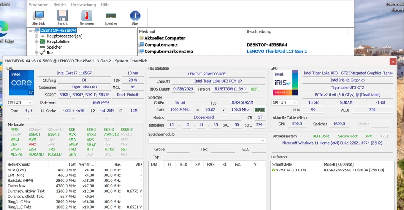The width and height of the screenshot is (404, 210).
Task: Click the Aktueller Computer heading
Action: pyautogui.click(x=165, y=38)
